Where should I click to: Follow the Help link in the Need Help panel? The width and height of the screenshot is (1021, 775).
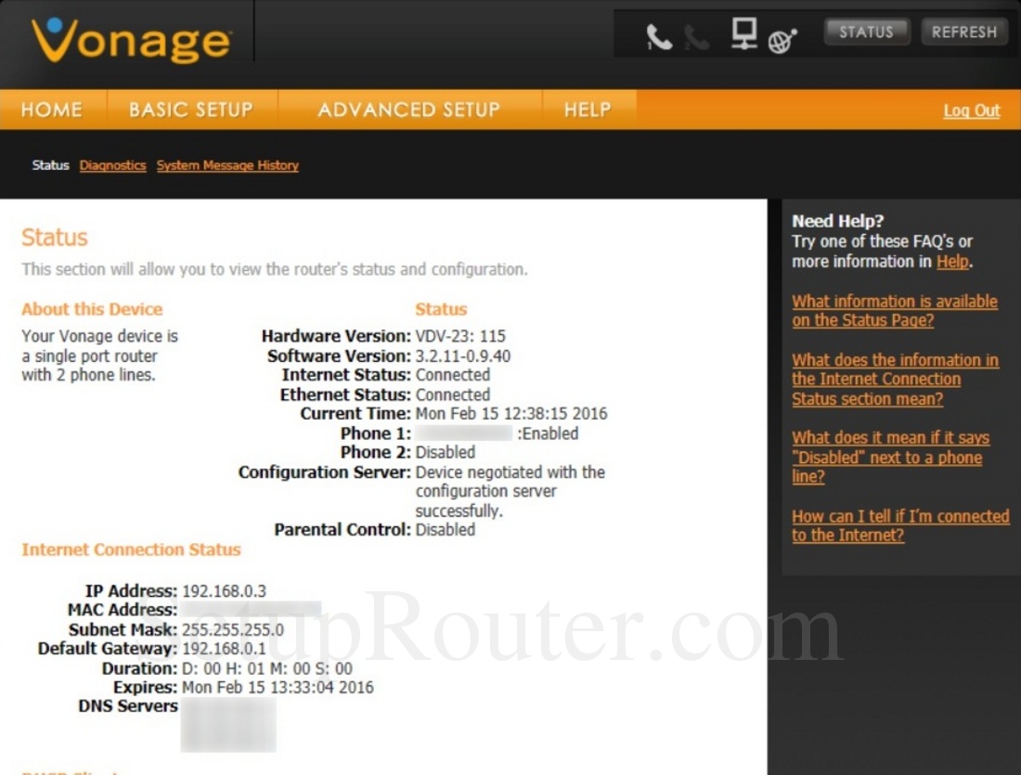point(951,262)
